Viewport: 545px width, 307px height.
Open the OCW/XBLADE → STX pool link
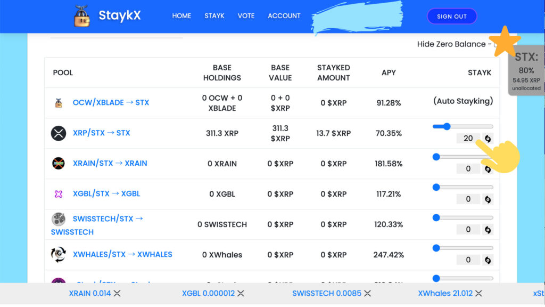click(111, 103)
